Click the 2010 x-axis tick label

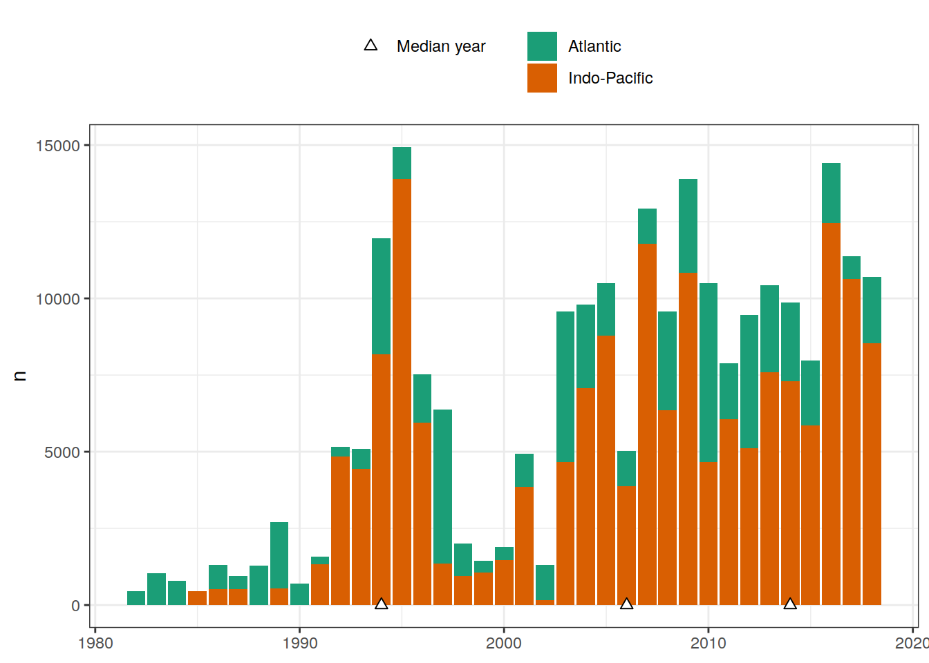pyautogui.click(x=708, y=644)
